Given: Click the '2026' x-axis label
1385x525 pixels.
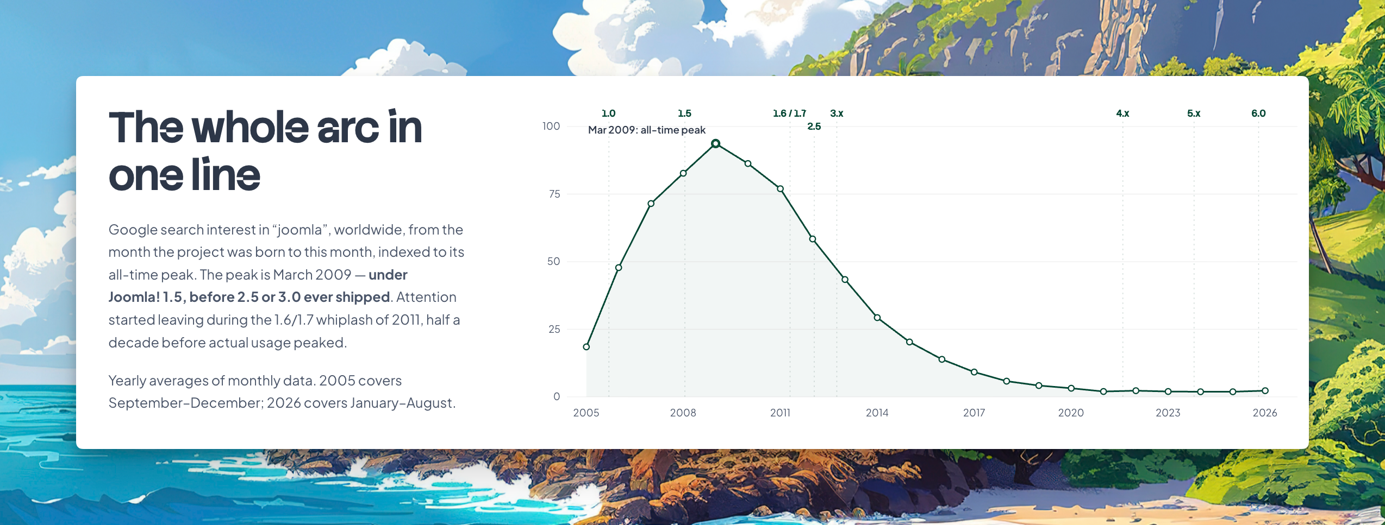Looking at the screenshot, I should click(x=1265, y=413).
